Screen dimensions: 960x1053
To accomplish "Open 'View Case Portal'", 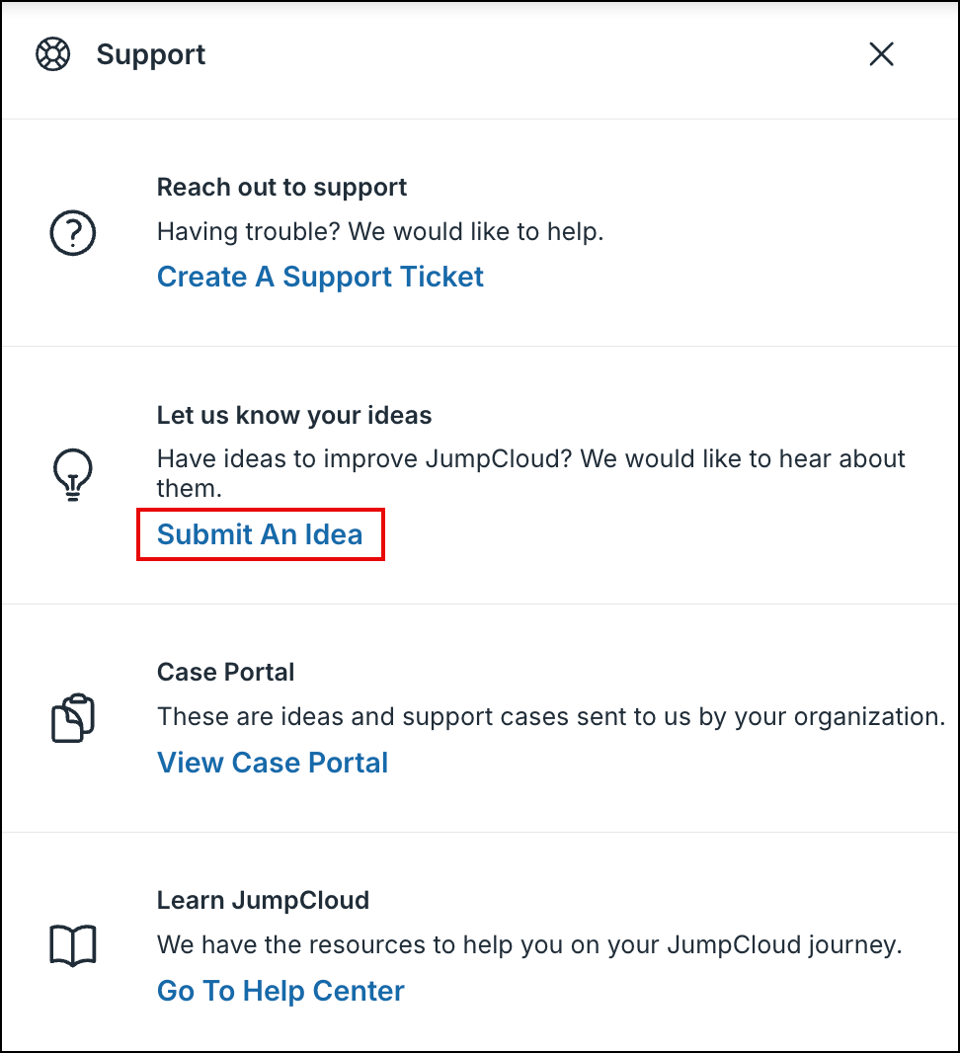I will (x=272, y=763).
